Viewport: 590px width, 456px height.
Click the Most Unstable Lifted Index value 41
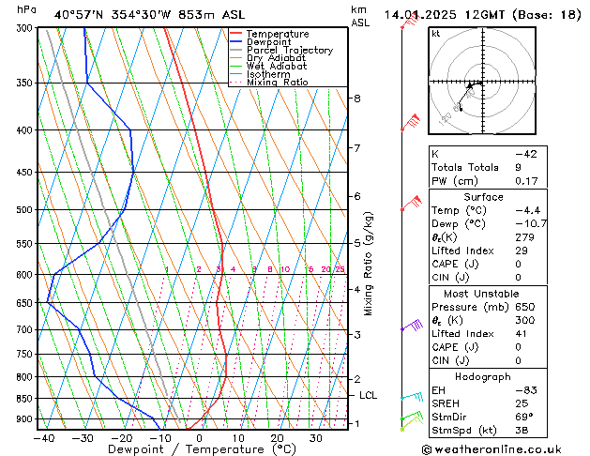click(x=521, y=334)
